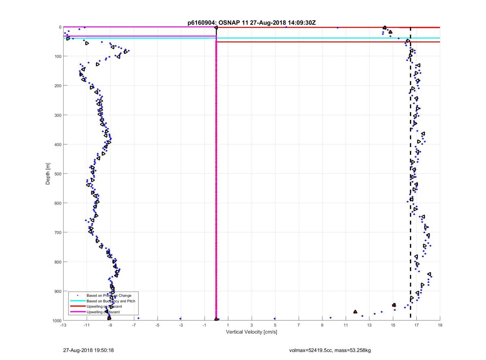Click y-axis tick label 300

pyautogui.click(x=57, y=115)
